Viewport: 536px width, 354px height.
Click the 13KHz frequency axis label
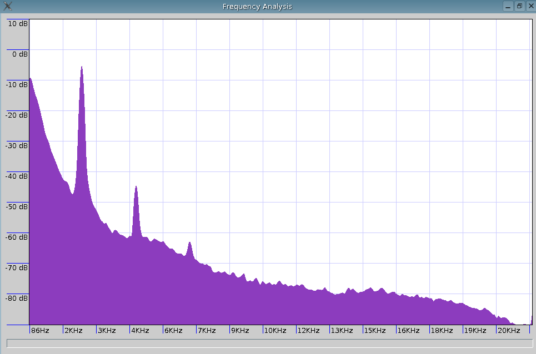point(342,331)
